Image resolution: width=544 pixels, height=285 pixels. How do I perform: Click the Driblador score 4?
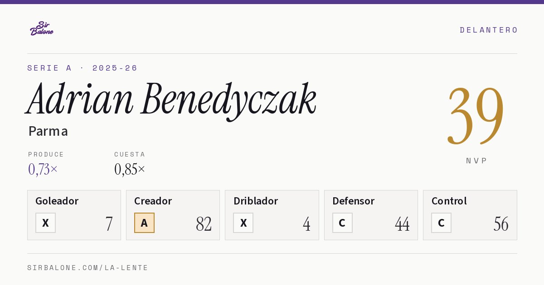[307, 224]
